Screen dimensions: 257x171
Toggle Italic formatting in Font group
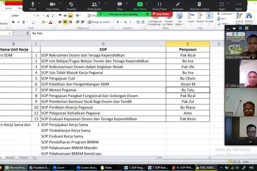pos(19,22)
